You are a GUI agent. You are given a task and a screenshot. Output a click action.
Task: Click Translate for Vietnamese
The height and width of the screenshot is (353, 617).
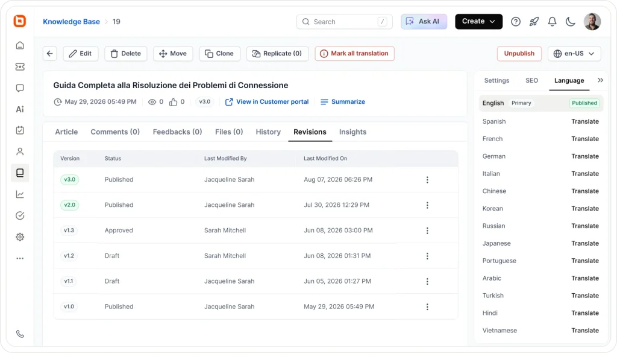[584, 331]
